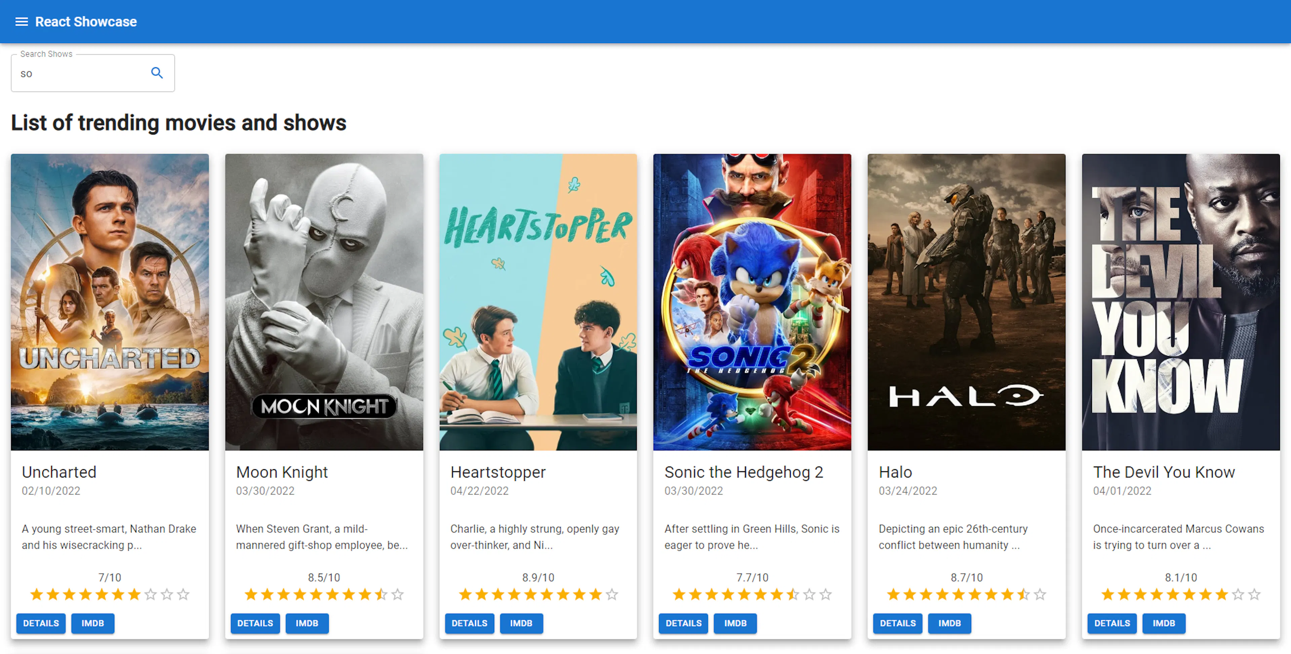The image size is (1291, 654).
Task: Open the navigation drawer menu
Action: point(21,21)
